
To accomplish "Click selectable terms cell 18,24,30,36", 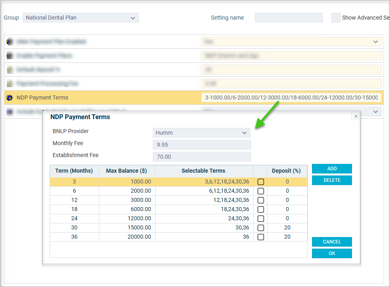I will [x=204, y=209].
